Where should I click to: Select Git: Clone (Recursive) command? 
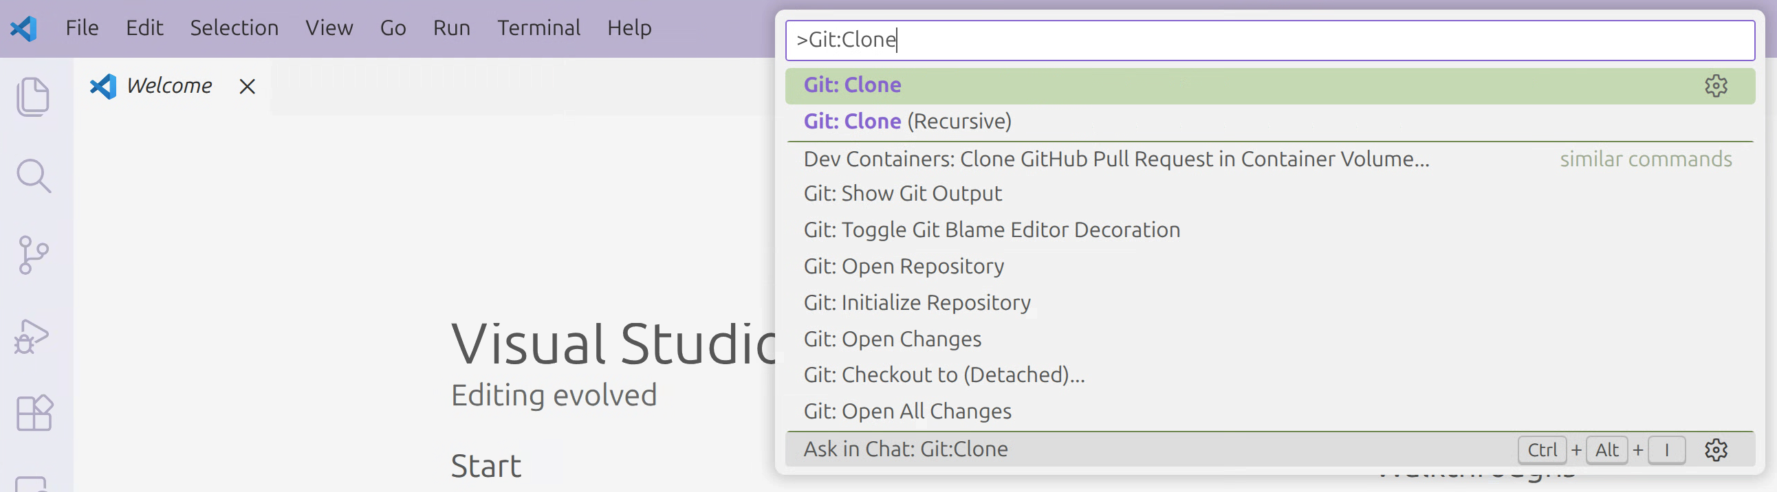tap(907, 121)
